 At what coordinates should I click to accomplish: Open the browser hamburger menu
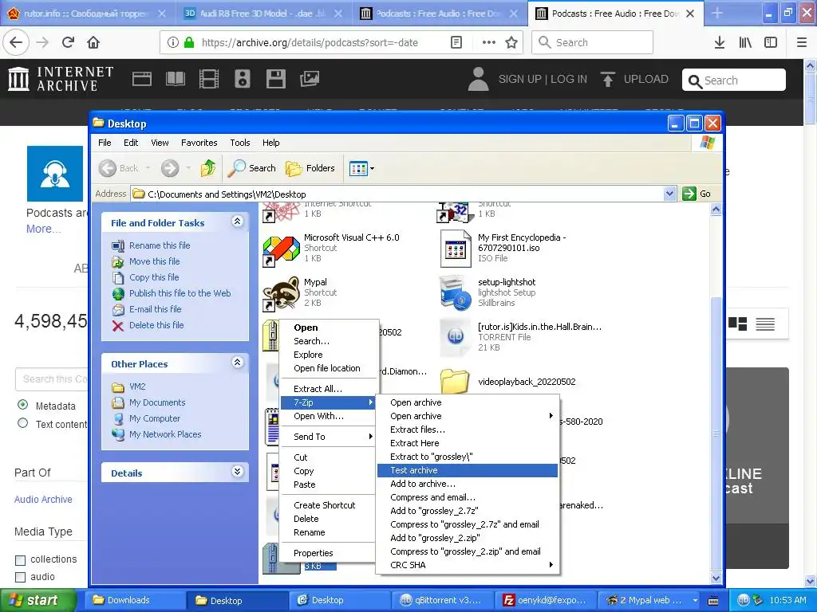[x=802, y=43]
